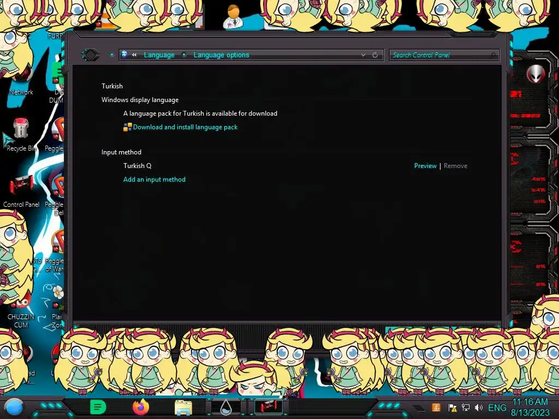Click the Language options breadcrumb
This screenshot has height=419, width=559.
coord(221,55)
